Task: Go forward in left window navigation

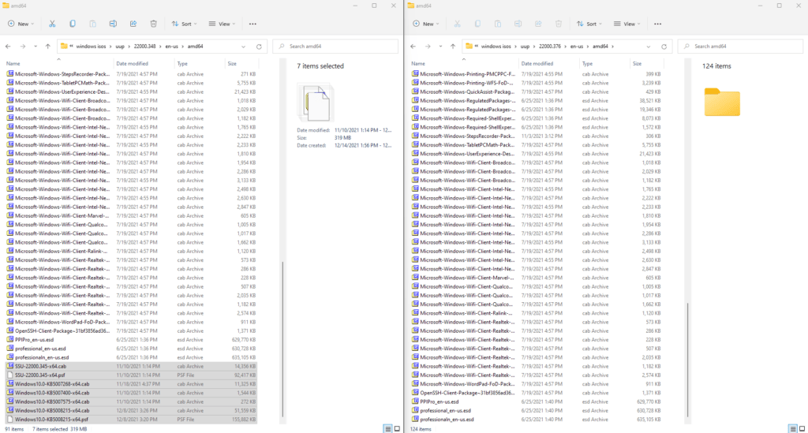Action: [x=23, y=47]
